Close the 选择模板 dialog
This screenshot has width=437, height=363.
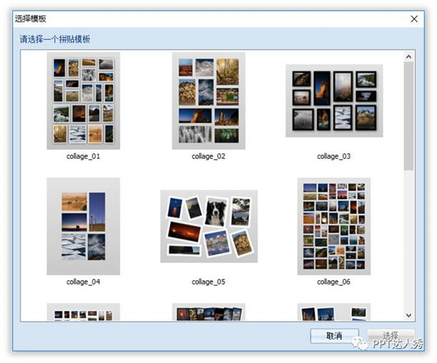point(414,19)
